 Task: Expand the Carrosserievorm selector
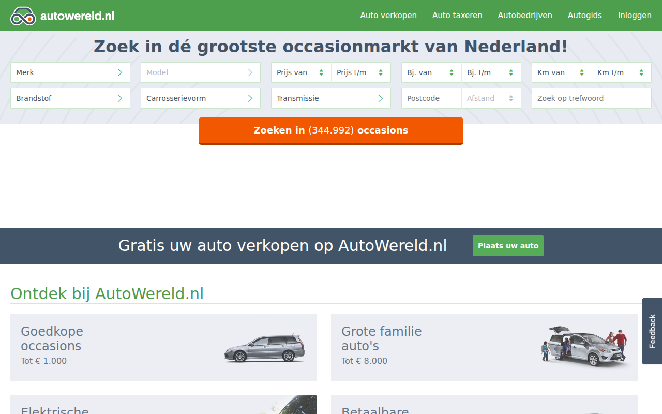click(201, 98)
